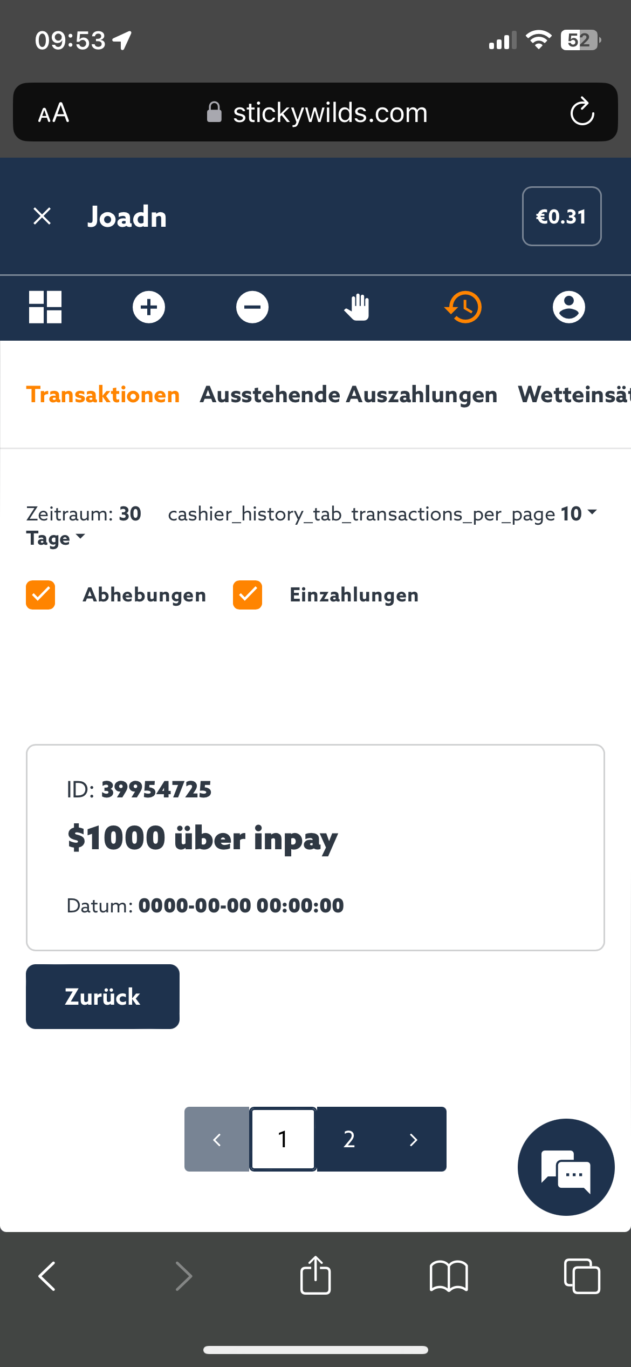Open the dashboard grid icon
The width and height of the screenshot is (631, 1367).
[x=45, y=307]
